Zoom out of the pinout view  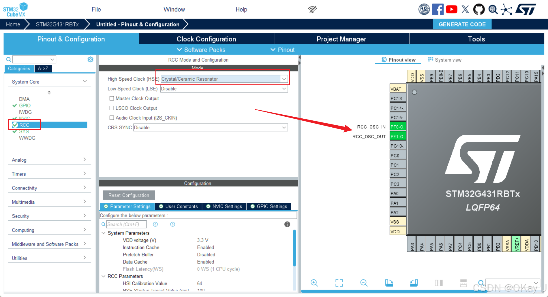pos(364,283)
